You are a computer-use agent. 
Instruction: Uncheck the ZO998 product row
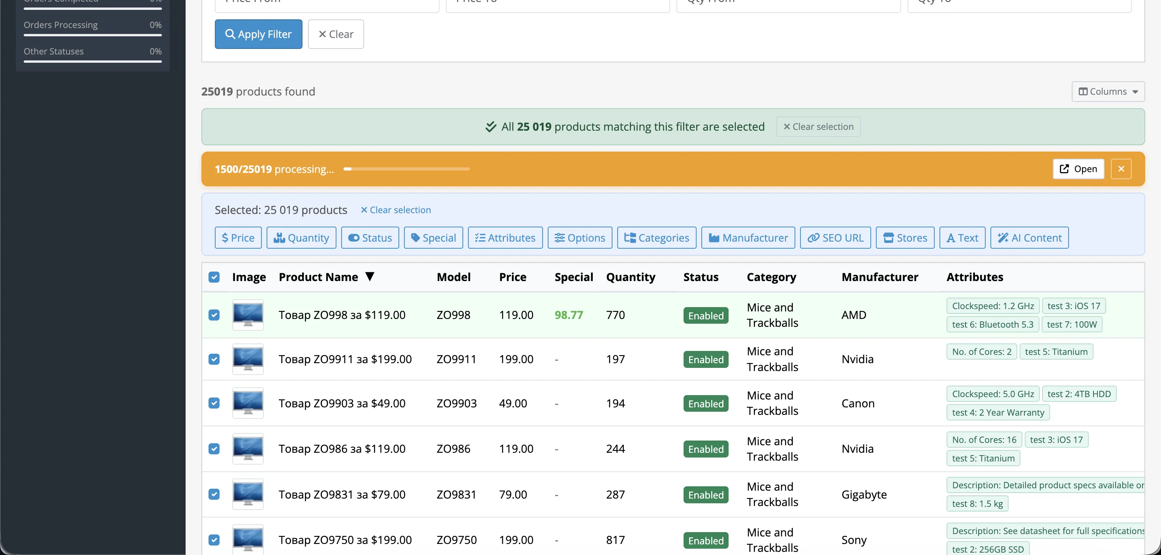point(214,315)
